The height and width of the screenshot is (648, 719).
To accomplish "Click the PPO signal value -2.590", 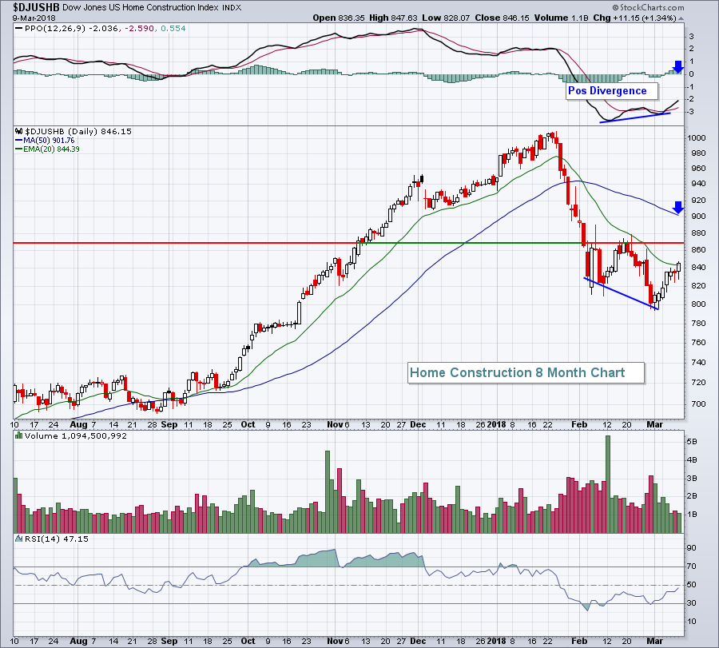I will [138, 29].
